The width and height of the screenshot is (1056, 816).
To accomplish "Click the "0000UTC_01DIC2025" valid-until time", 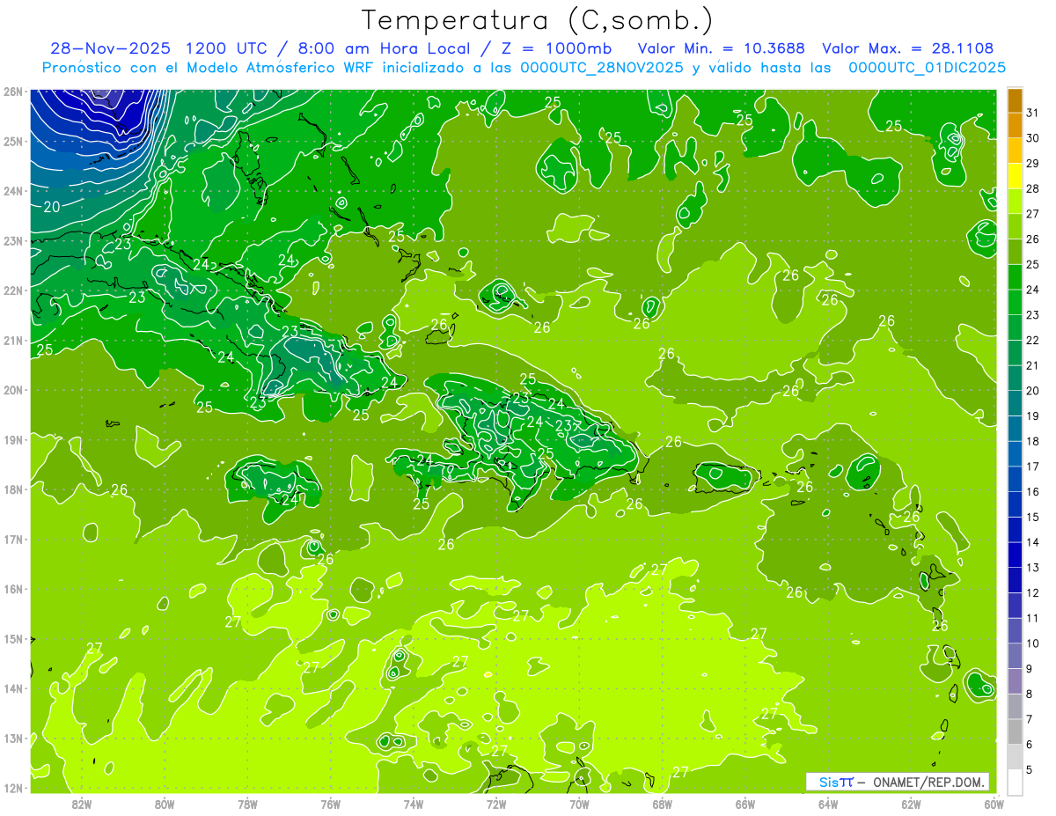I will [928, 68].
